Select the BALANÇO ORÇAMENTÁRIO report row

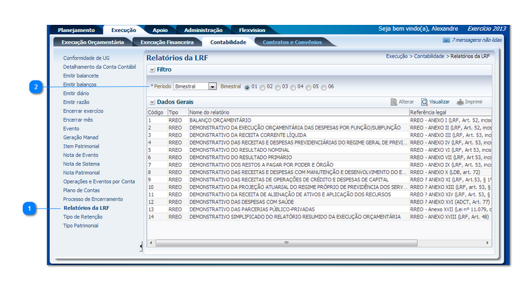pyautogui.click(x=220, y=120)
